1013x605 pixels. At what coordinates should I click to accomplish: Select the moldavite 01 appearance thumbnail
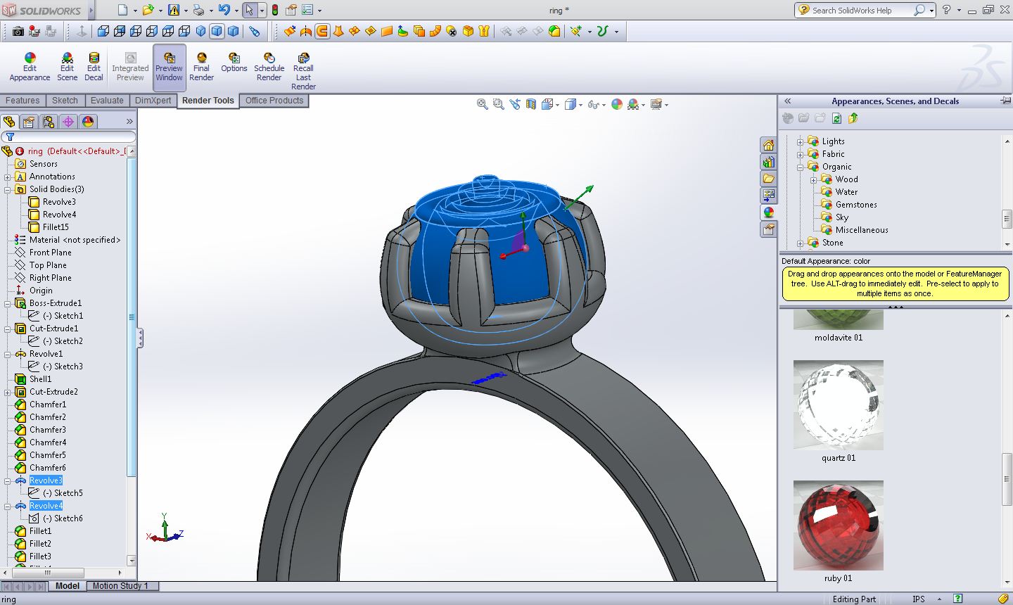839,319
